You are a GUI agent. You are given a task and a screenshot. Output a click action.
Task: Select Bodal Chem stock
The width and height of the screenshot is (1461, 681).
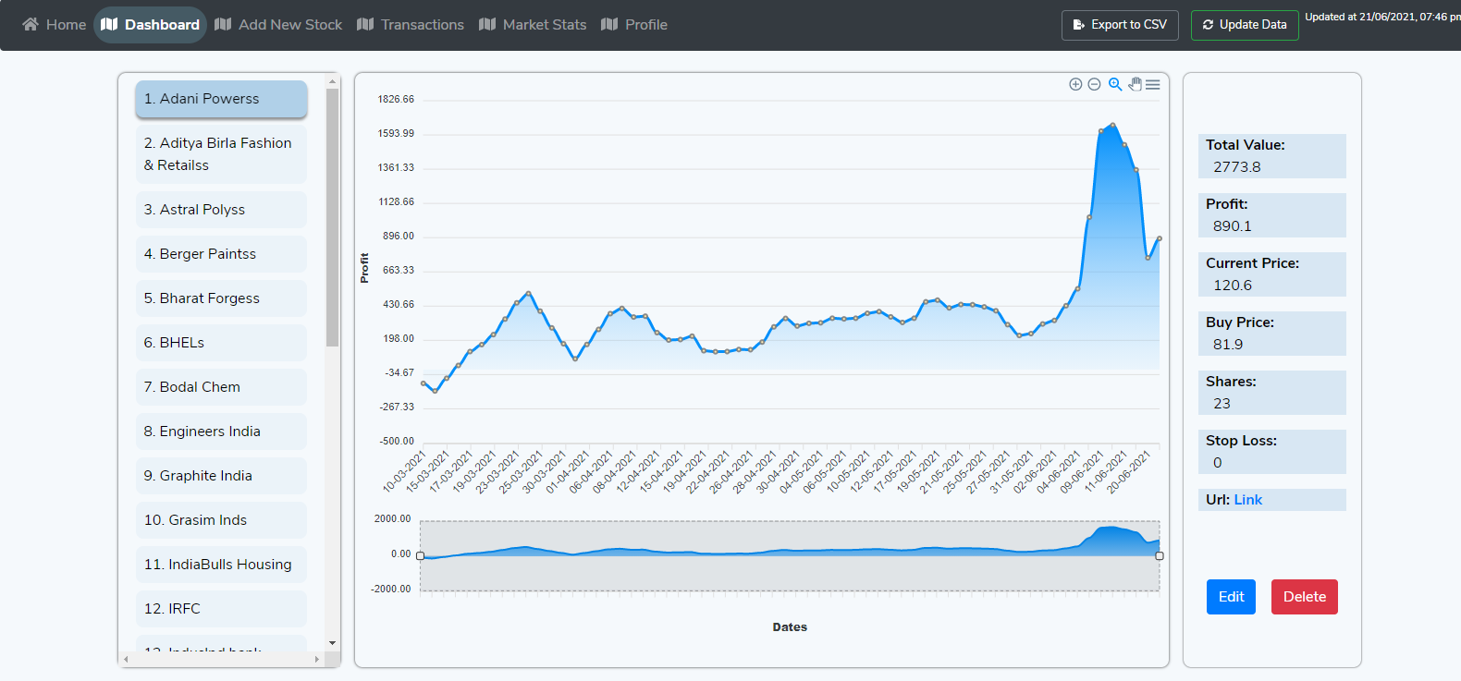[x=221, y=387]
